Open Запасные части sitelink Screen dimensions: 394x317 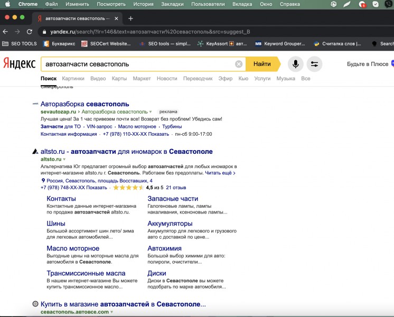tap(173, 199)
